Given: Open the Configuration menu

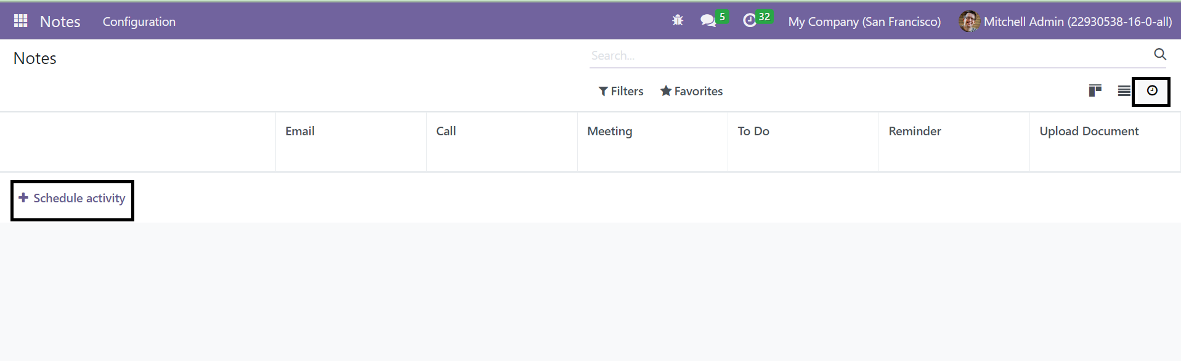Looking at the screenshot, I should [x=139, y=22].
